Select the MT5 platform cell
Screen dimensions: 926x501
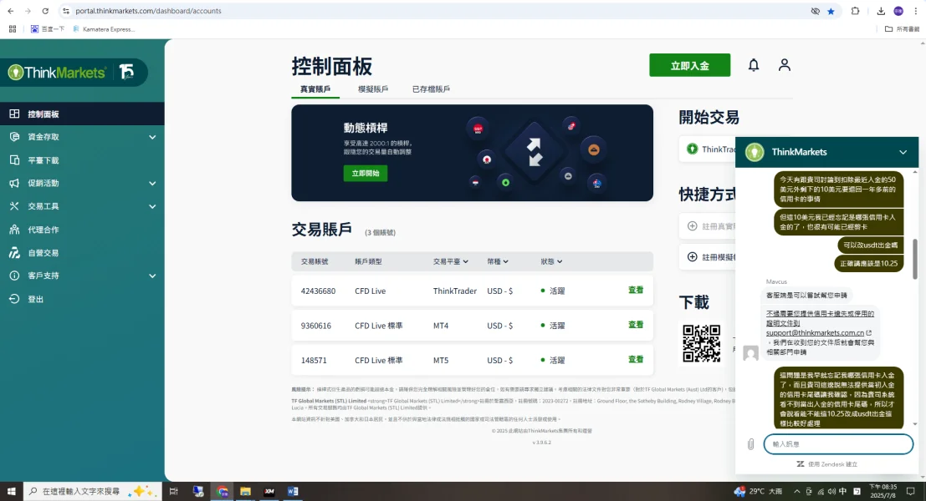(441, 360)
